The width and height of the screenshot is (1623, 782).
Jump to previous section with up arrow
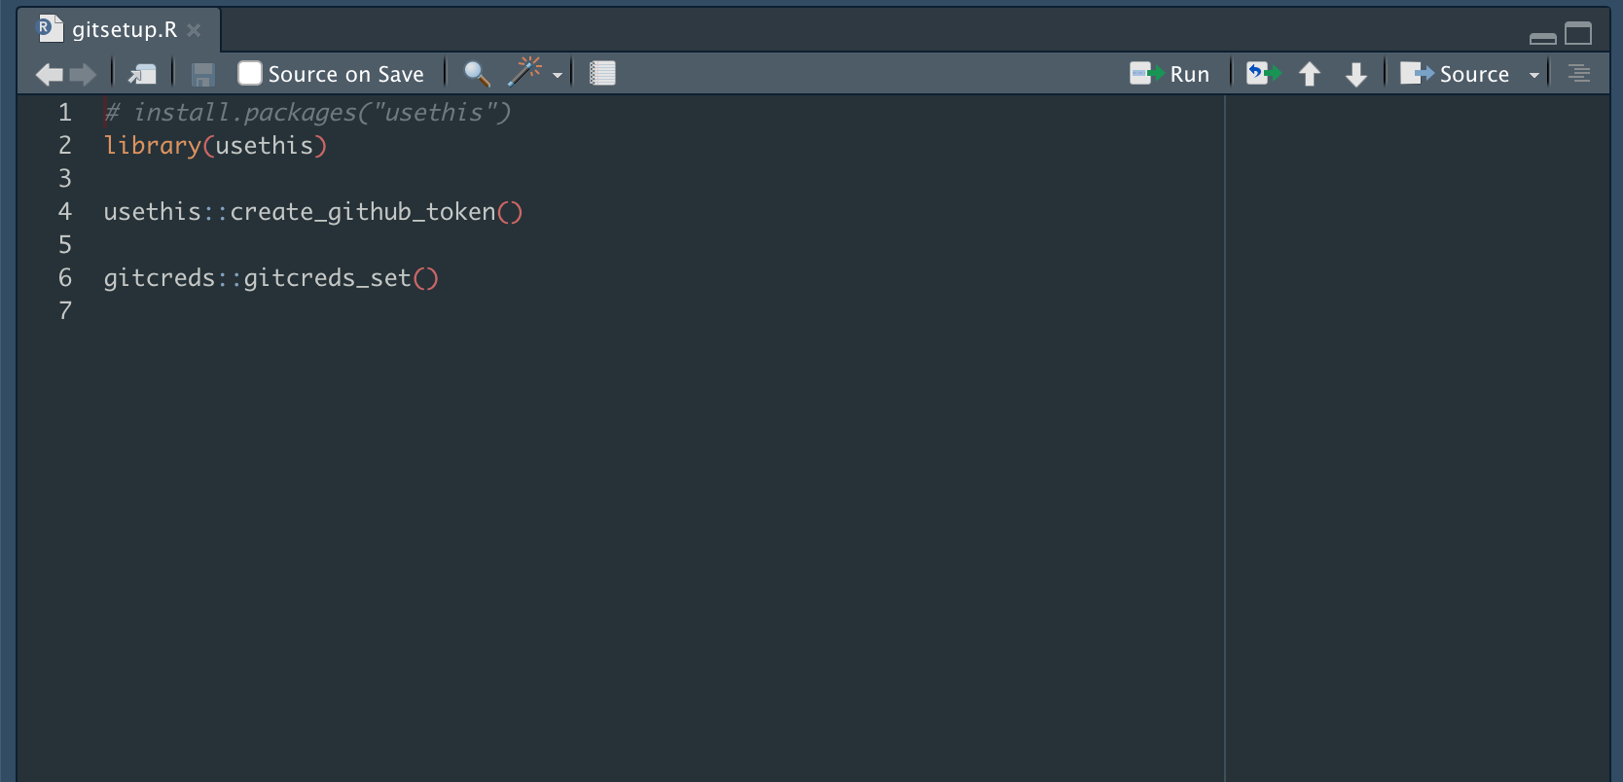tap(1310, 74)
